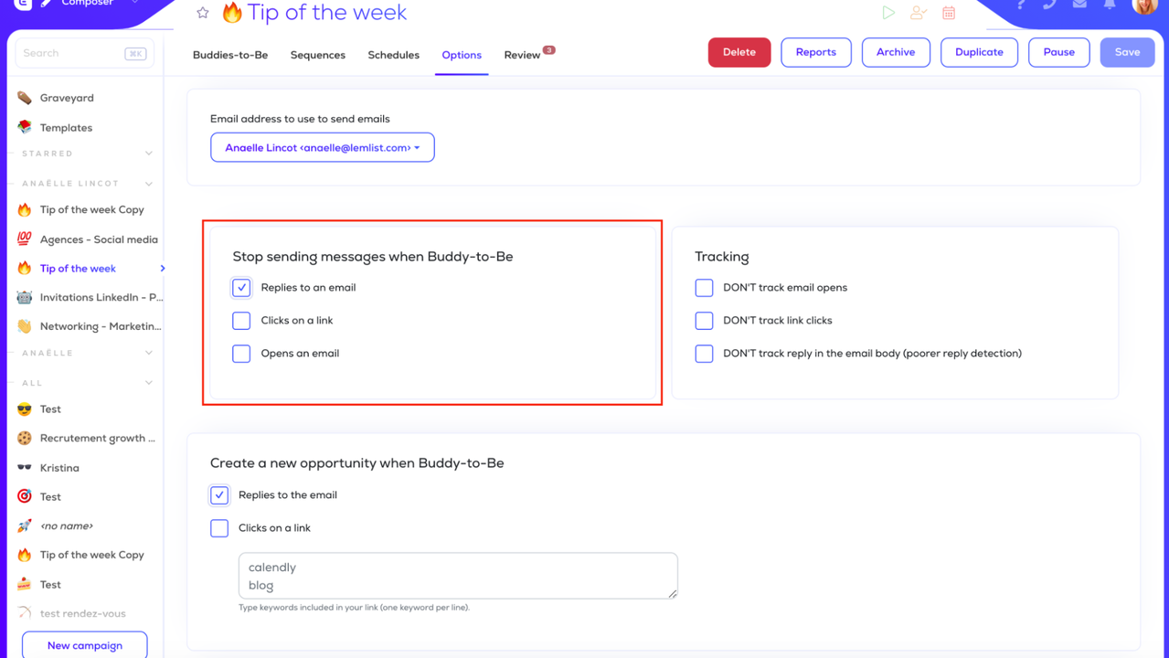Check 'Opens an email' stop condition
This screenshot has height=658, width=1169.
click(x=241, y=354)
